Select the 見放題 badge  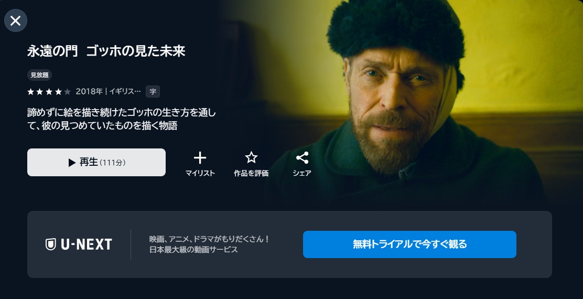pos(39,74)
